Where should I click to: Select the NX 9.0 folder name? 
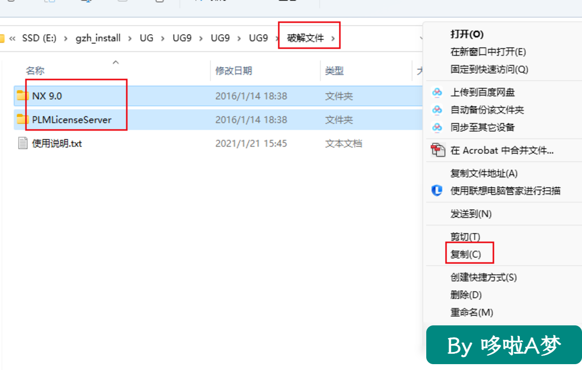pos(47,96)
